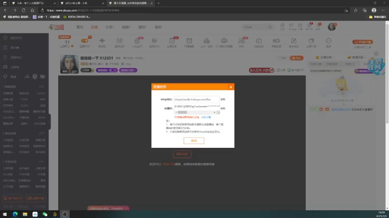Click the cloud upload icon in streamer toolbar
The height and width of the screenshot is (218, 389).
pos(207,41)
